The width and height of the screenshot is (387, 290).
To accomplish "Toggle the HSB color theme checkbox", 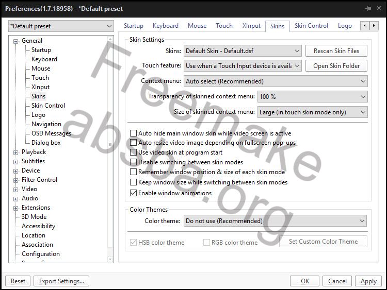I will (x=133, y=243).
